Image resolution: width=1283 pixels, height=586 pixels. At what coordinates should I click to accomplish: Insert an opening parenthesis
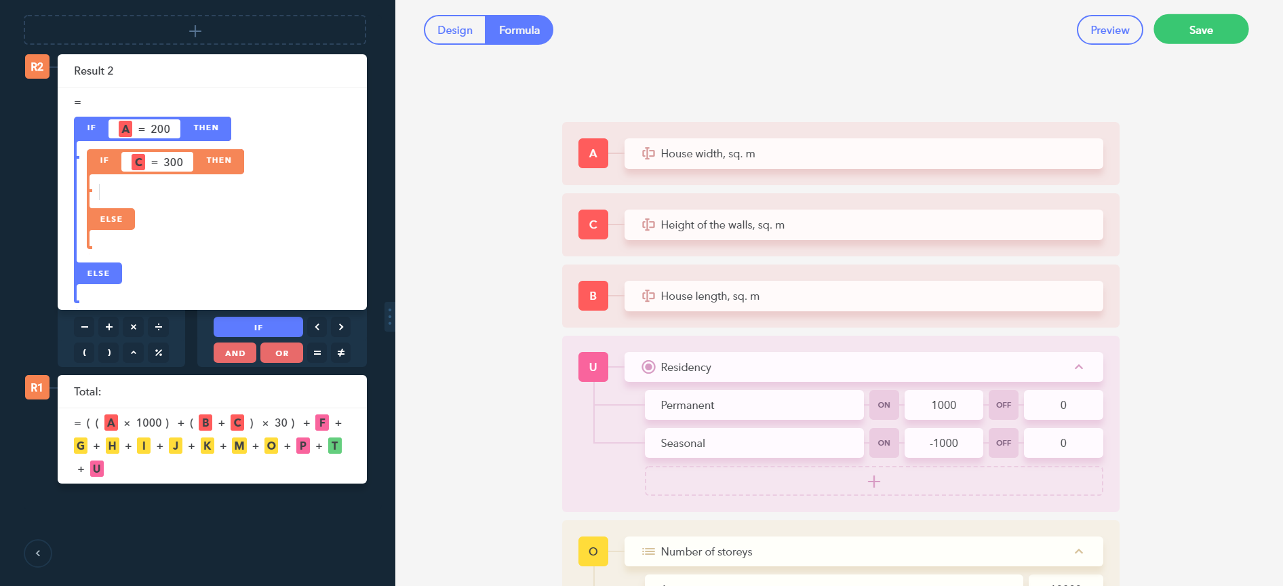click(x=85, y=353)
